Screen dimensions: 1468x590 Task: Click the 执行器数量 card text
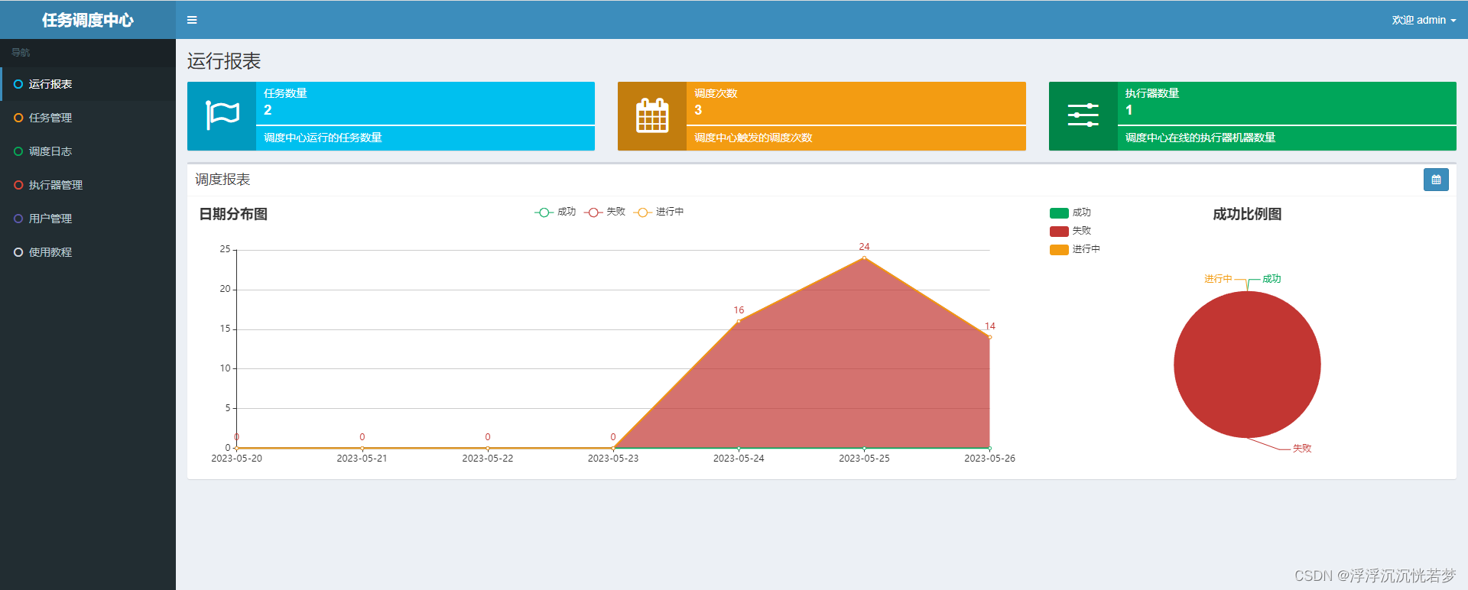pos(1152,93)
